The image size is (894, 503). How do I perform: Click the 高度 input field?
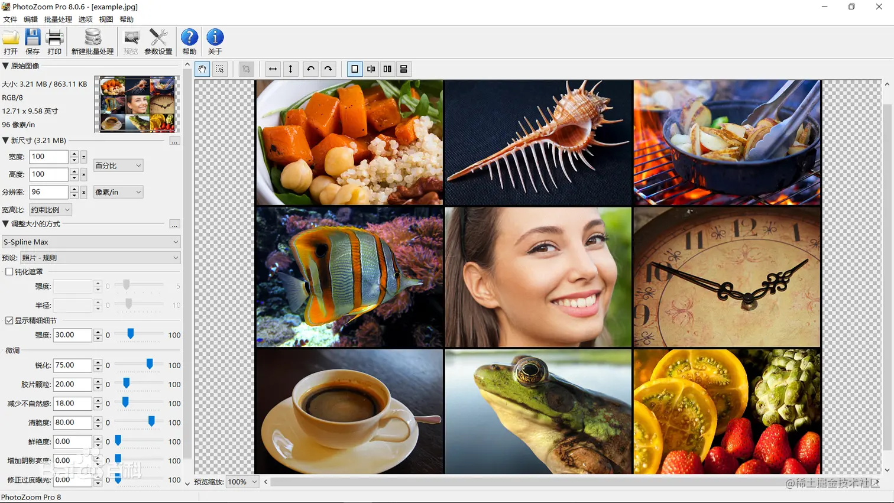tap(49, 174)
